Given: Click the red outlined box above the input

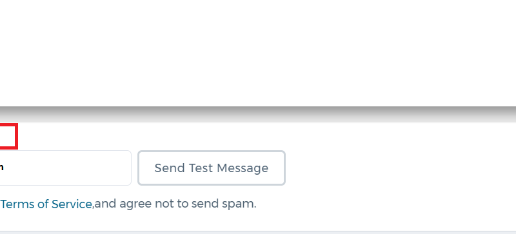Looking at the screenshot, I should point(8,136).
